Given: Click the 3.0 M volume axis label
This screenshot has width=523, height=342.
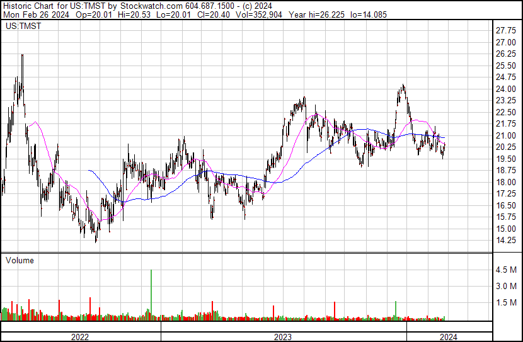Looking at the screenshot, I should [506, 286].
